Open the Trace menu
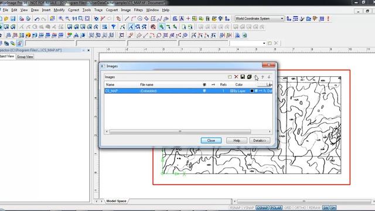This screenshot has width=375, height=211. [98, 10]
